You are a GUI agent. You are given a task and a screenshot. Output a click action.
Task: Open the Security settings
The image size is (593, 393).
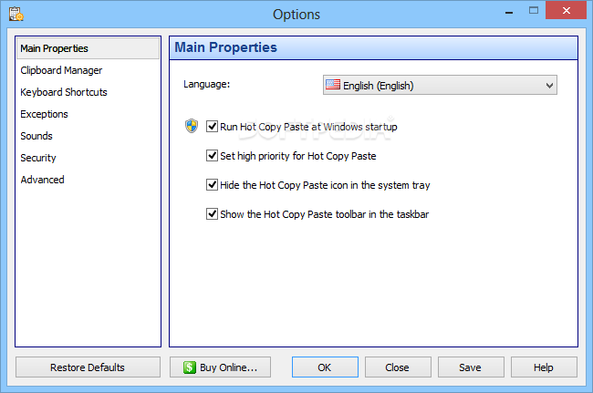[38, 158]
